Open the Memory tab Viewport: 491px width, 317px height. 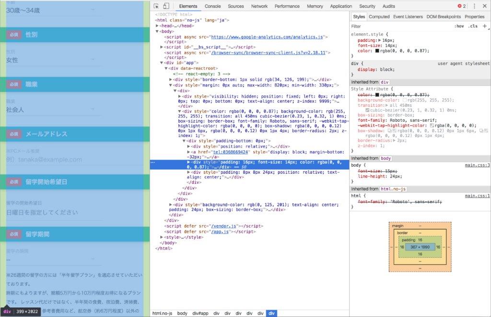(315, 6)
